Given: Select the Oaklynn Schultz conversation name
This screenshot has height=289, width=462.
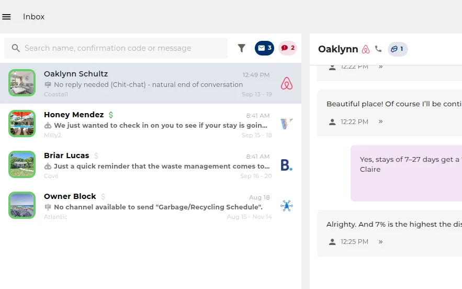Looking at the screenshot, I should click(76, 74).
